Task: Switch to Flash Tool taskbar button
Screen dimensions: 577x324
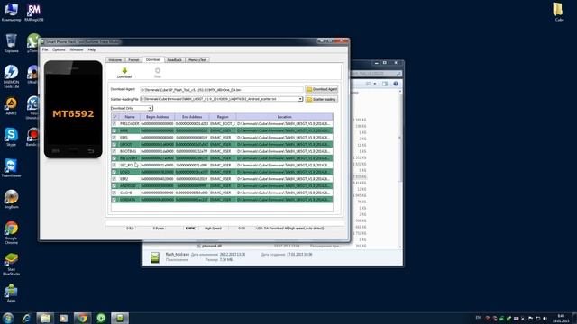Action: [120, 318]
